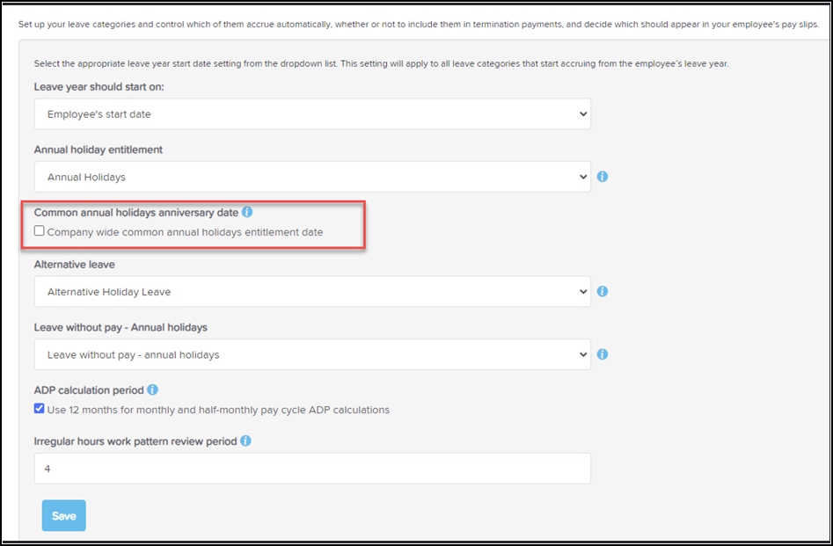Viewport: 833px width, 546px height.
Task: Click 'Irregular hours work pattern review period' label
Action: pyautogui.click(x=135, y=441)
